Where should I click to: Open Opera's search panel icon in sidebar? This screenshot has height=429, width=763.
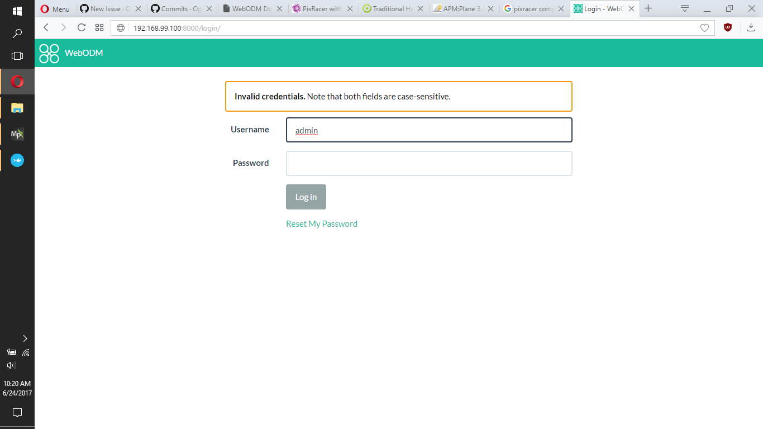pos(17,33)
